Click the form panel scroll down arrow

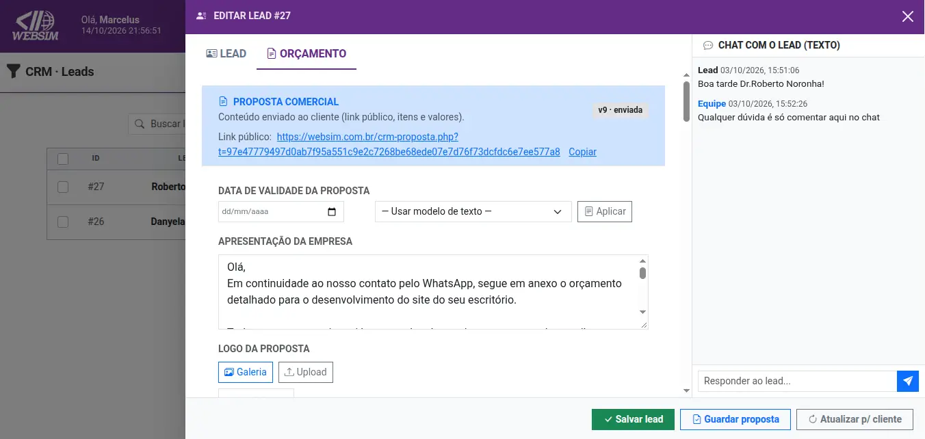(x=686, y=390)
